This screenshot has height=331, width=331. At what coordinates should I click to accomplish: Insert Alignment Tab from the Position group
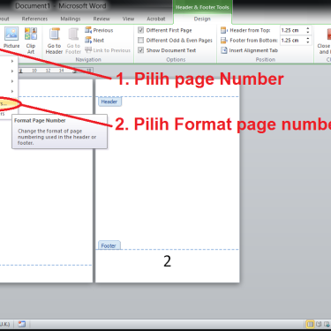click(x=249, y=50)
